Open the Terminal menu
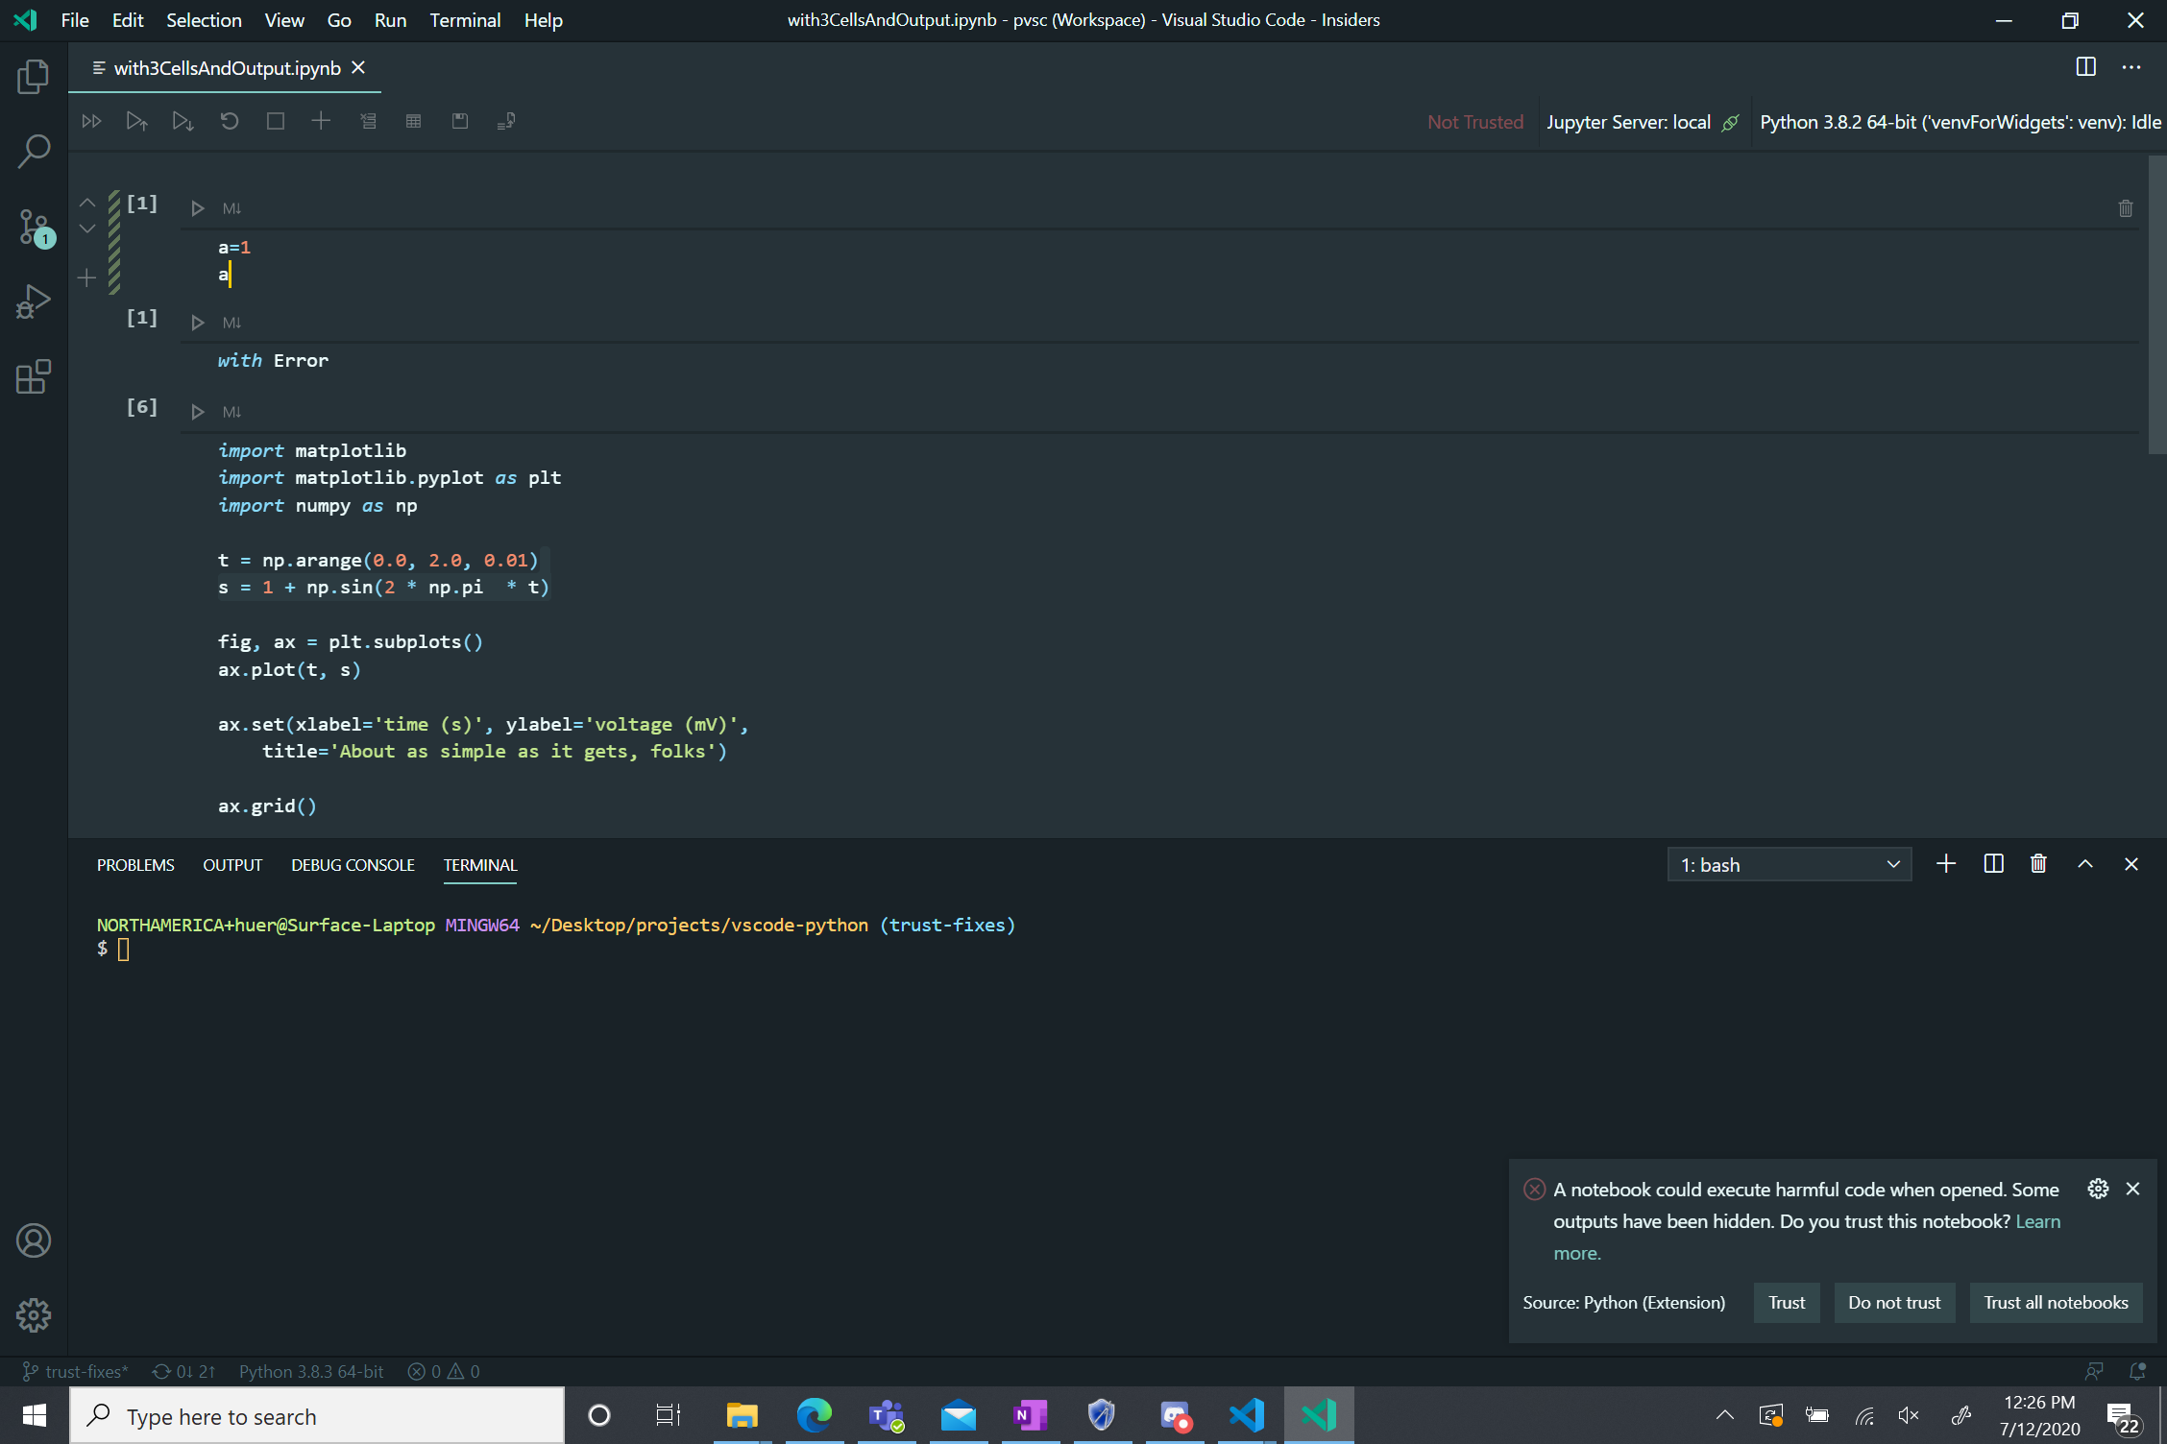This screenshot has width=2167, height=1444. (465, 19)
